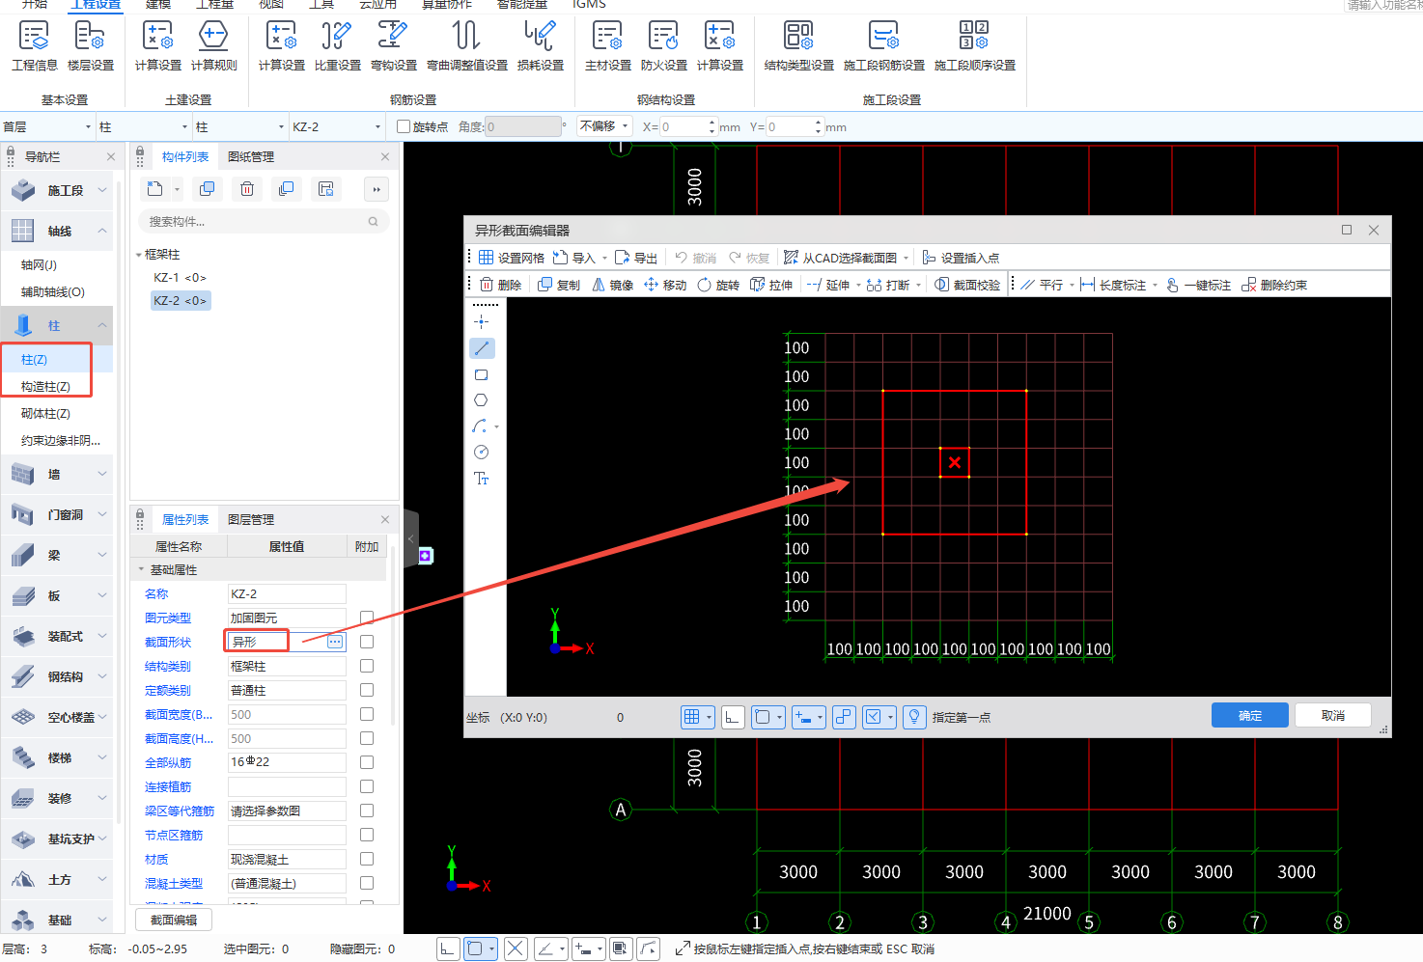Select the polygon drawing tool in section editor
The image size is (1423, 962).
click(482, 400)
